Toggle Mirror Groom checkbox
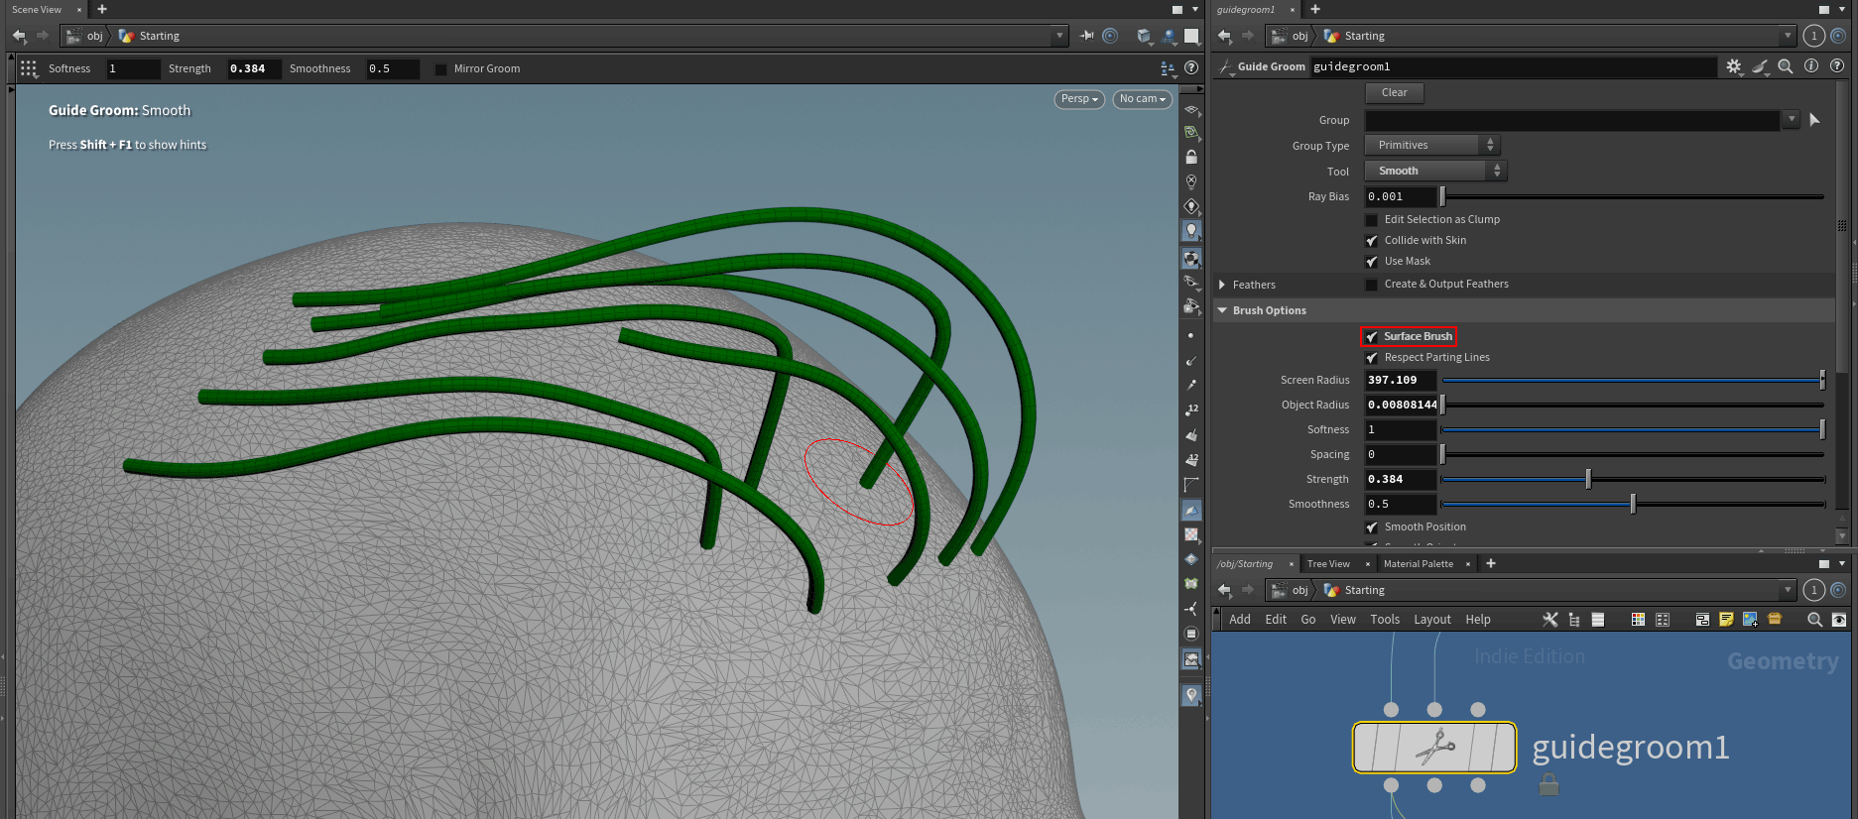Image resolution: width=1858 pixels, height=819 pixels. pyautogui.click(x=441, y=69)
